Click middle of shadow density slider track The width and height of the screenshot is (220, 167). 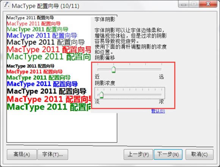coord(129,95)
